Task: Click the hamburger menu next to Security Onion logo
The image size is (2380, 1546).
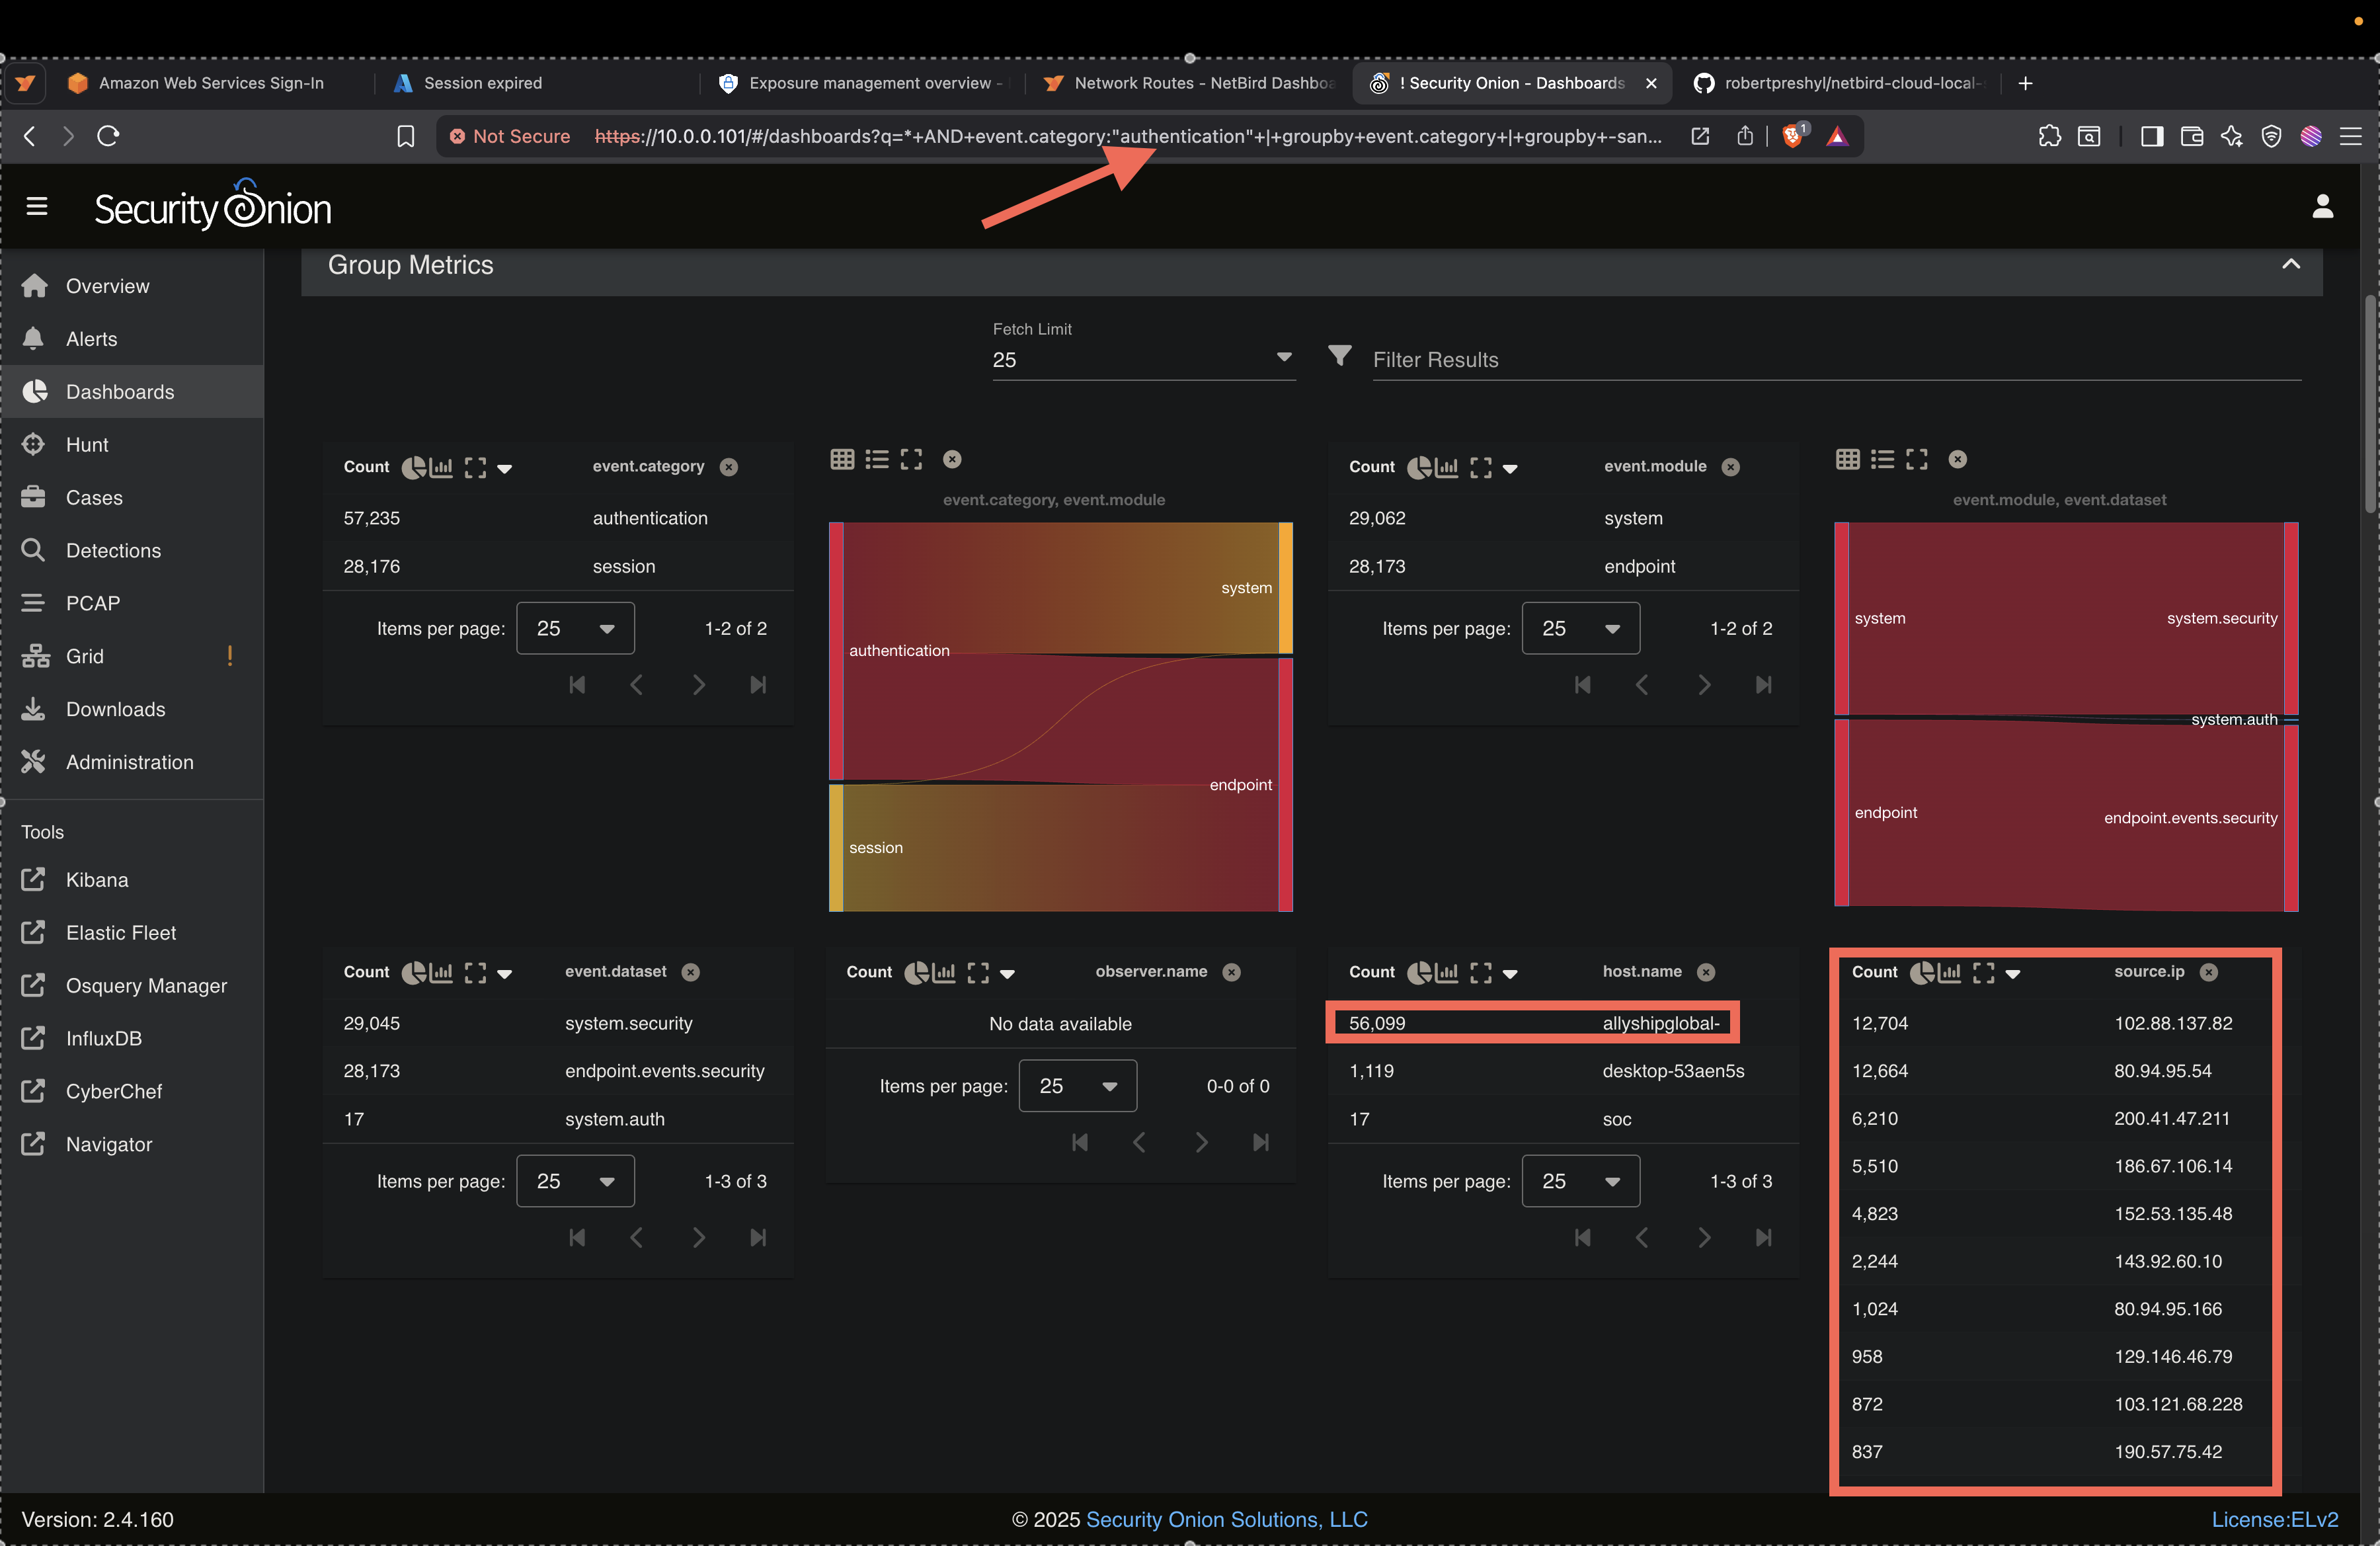Action: (x=37, y=207)
